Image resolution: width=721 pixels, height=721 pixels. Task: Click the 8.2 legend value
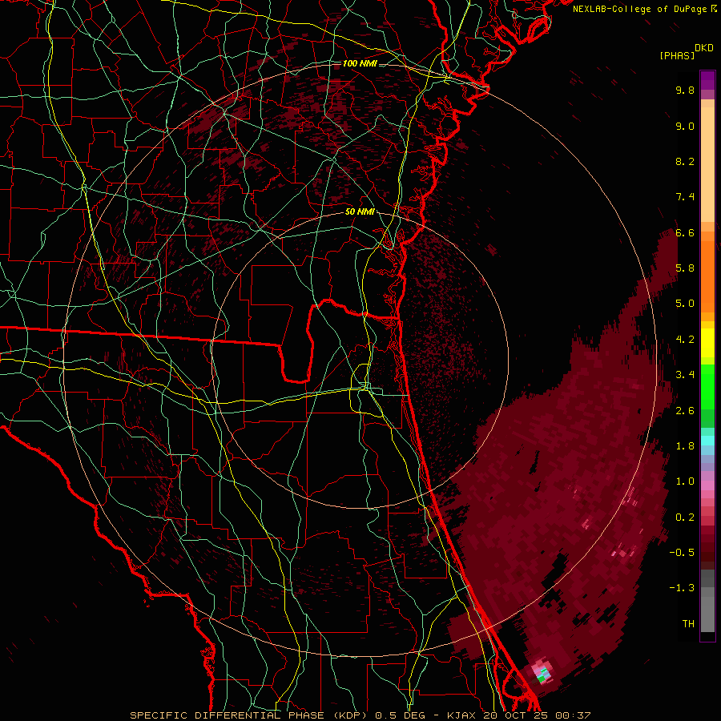click(x=685, y=161)
